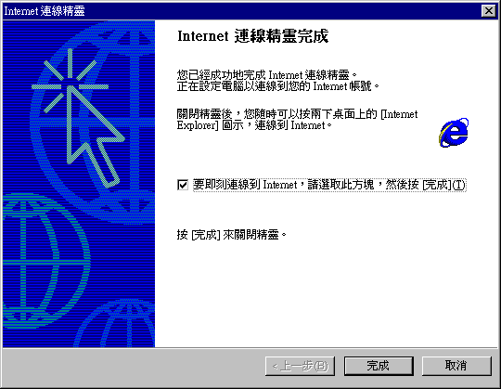Close the Internet 連線精靈 dialog window
501x389 pixels.
pyautogui.click(x=489, y=11)
